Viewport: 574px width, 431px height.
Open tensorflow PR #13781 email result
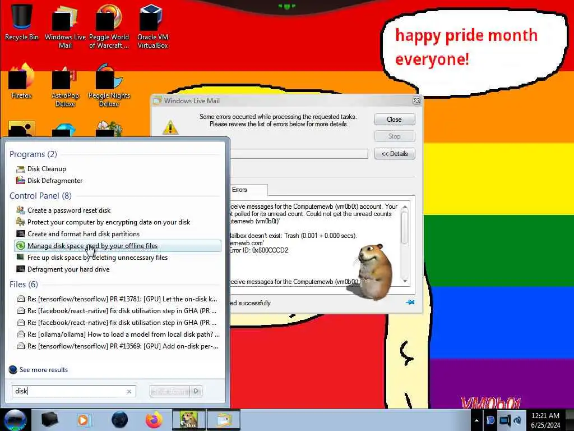(118, 299)
